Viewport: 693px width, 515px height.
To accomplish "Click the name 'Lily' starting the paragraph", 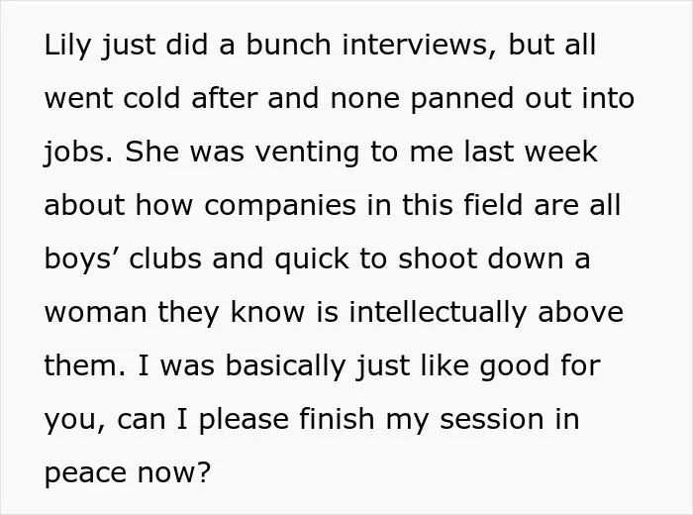I will 68,46.
